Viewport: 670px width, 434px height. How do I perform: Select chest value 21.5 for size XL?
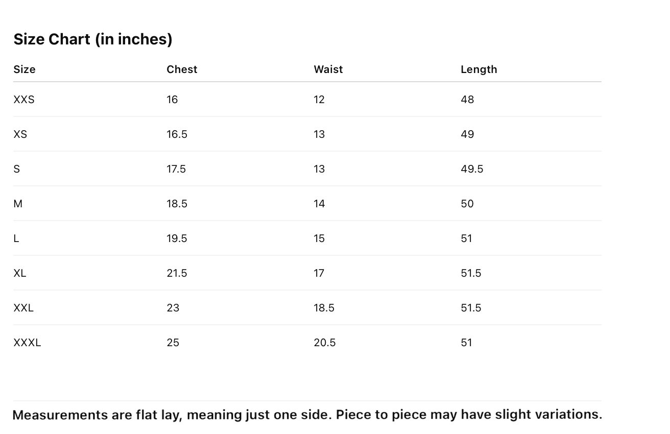point(177,273)
